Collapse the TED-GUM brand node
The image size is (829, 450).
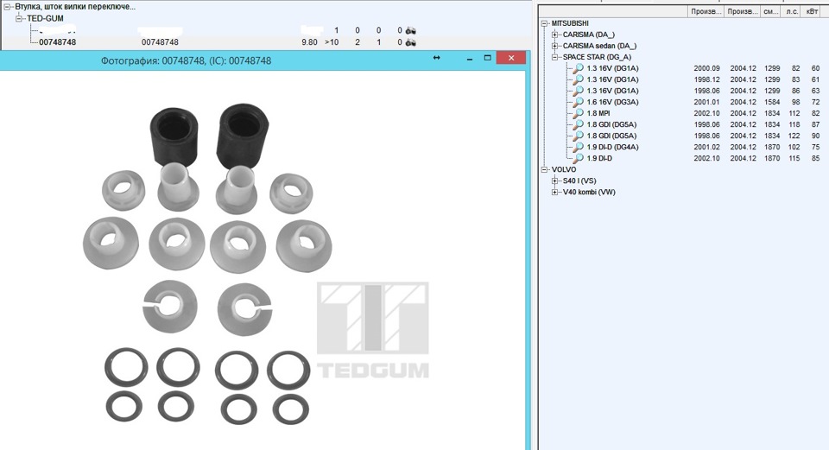20,18
